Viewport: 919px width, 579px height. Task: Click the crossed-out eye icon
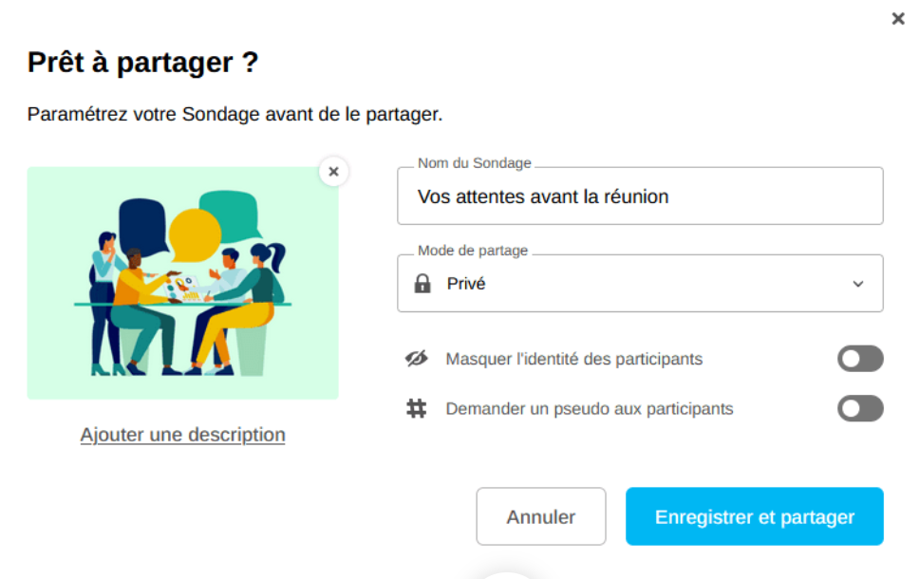click(x=416, y=359)
